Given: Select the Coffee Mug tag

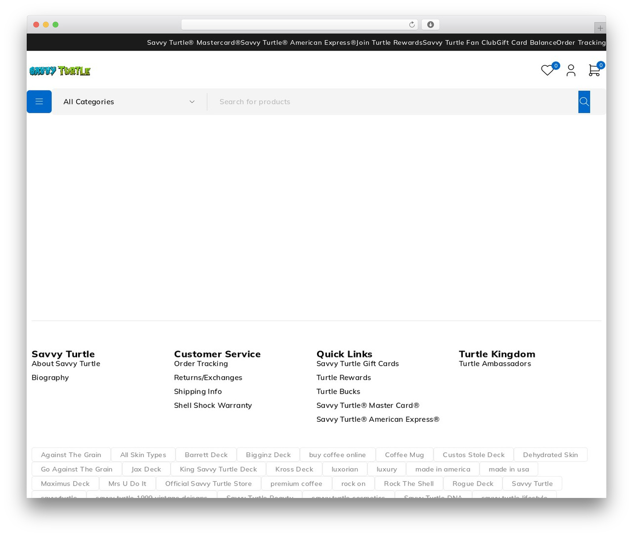Looking at the screenshot, I should point(405,455).
